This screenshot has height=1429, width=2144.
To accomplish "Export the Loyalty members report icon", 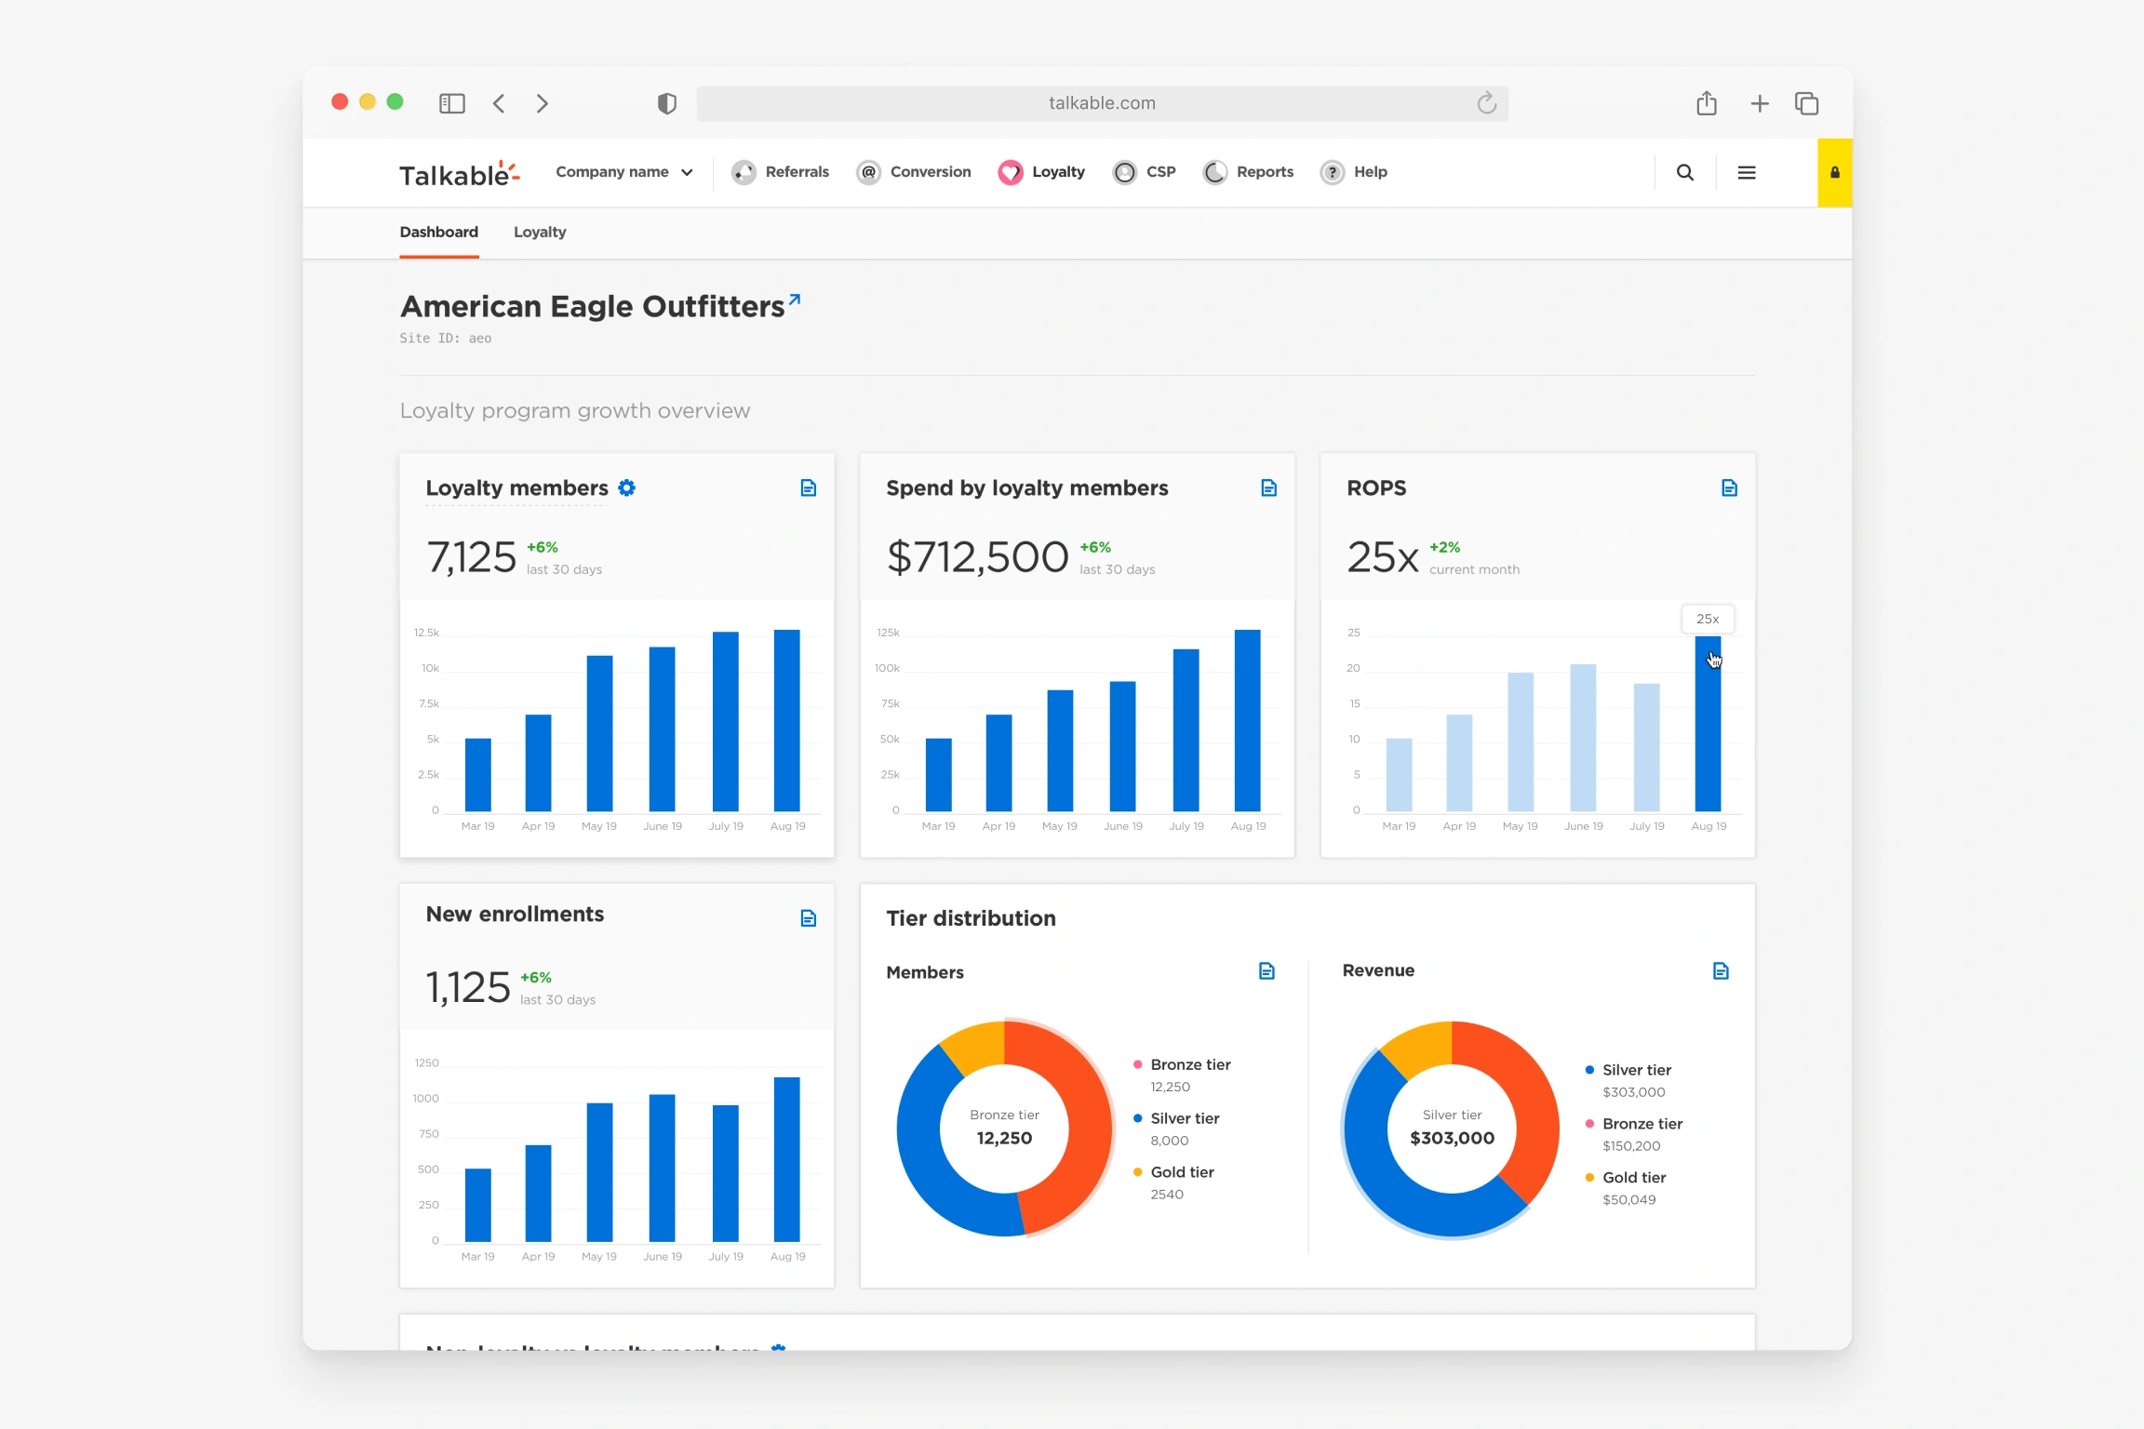I will tap(809, 488).
